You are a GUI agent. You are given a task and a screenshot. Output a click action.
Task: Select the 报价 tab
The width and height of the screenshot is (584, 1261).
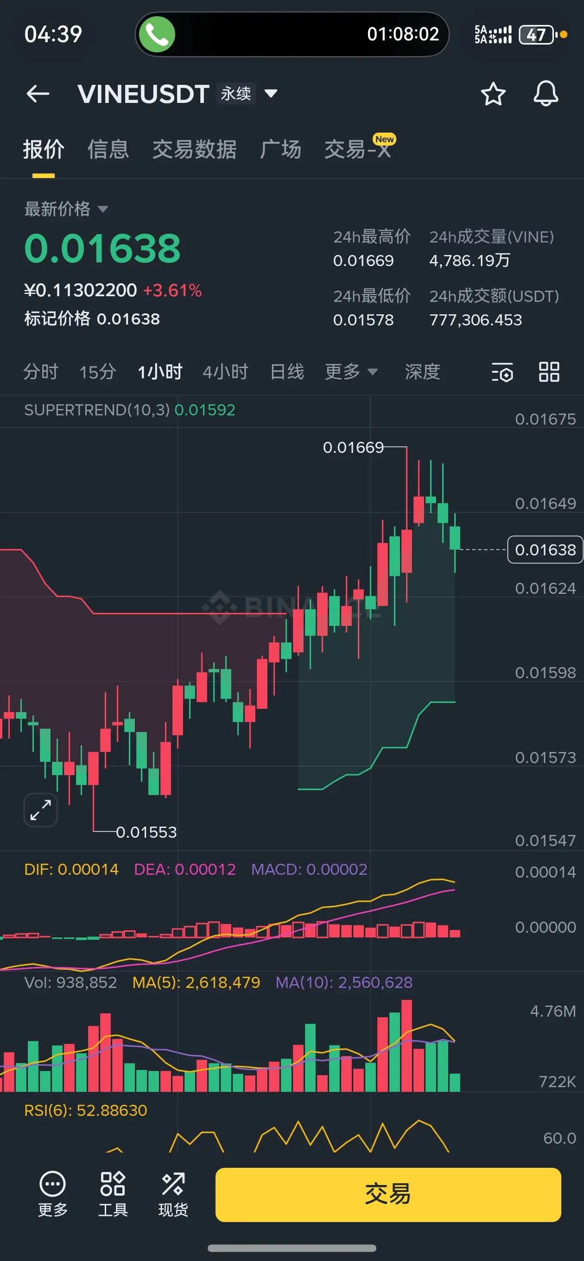click(44, 149)
